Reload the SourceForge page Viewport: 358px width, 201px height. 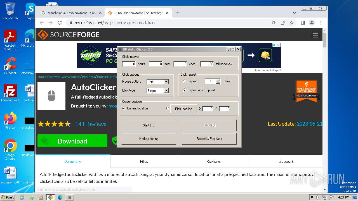tap(60, 23)
